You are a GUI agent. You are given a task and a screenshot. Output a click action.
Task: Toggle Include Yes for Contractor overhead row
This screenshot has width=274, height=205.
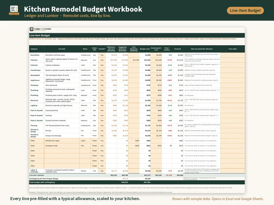[102, 171]
